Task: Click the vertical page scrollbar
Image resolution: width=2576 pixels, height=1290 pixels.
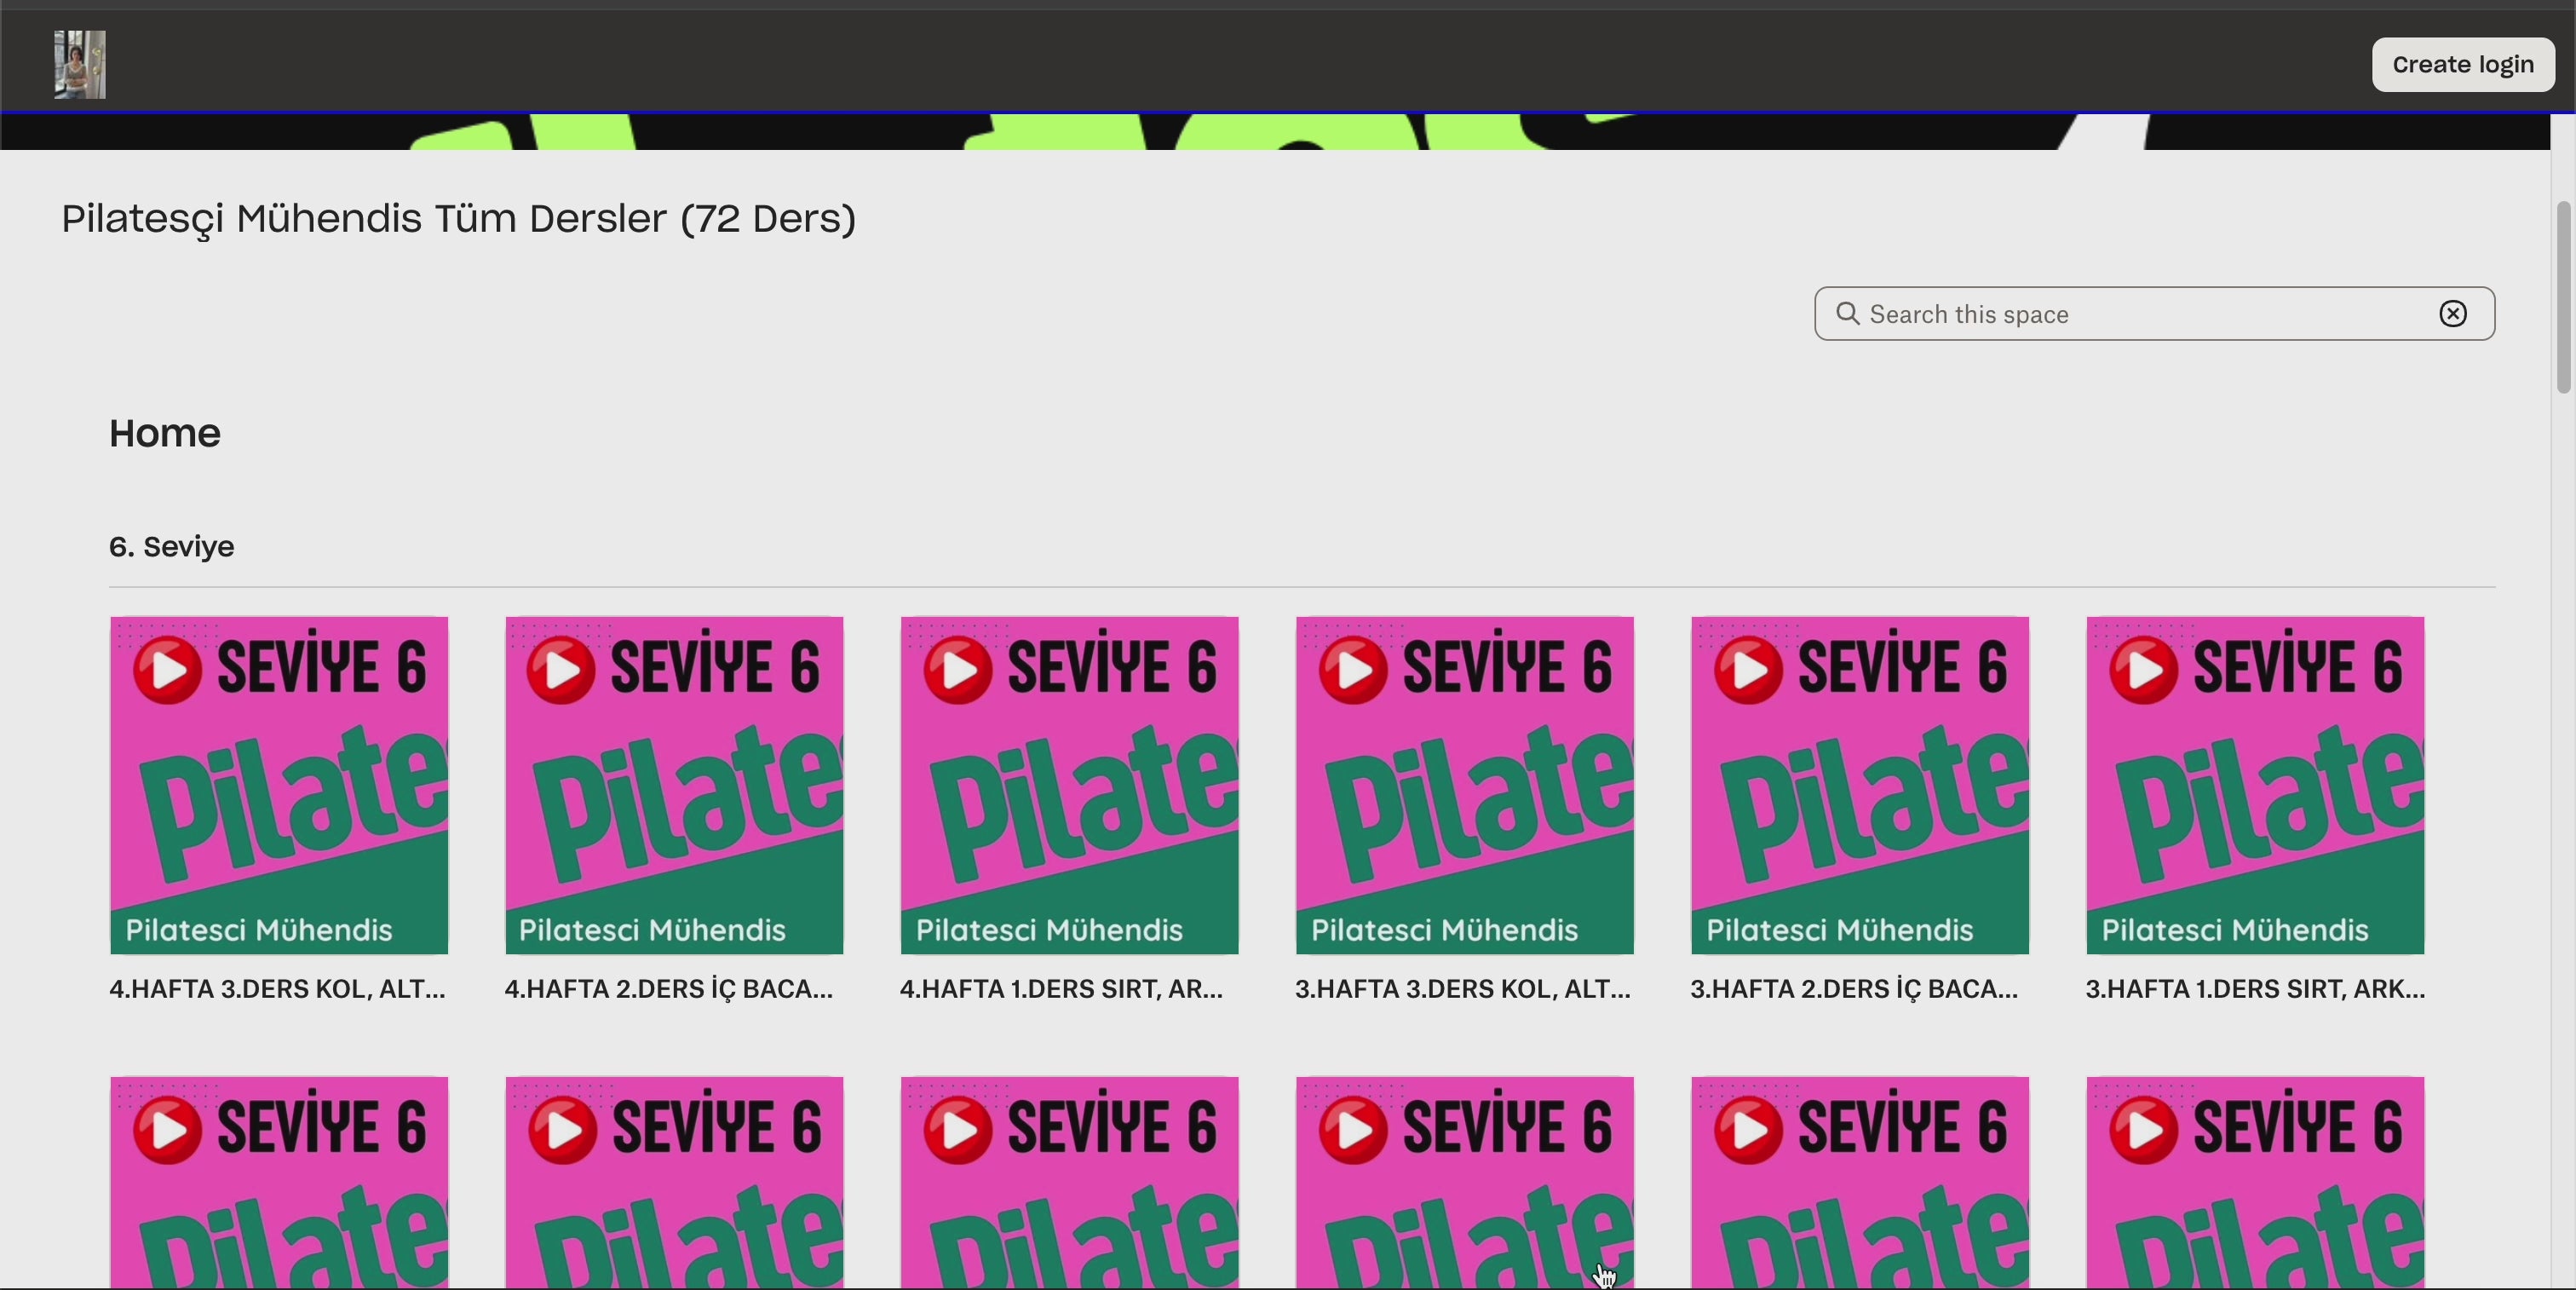Action: (x=2562, y=297)
